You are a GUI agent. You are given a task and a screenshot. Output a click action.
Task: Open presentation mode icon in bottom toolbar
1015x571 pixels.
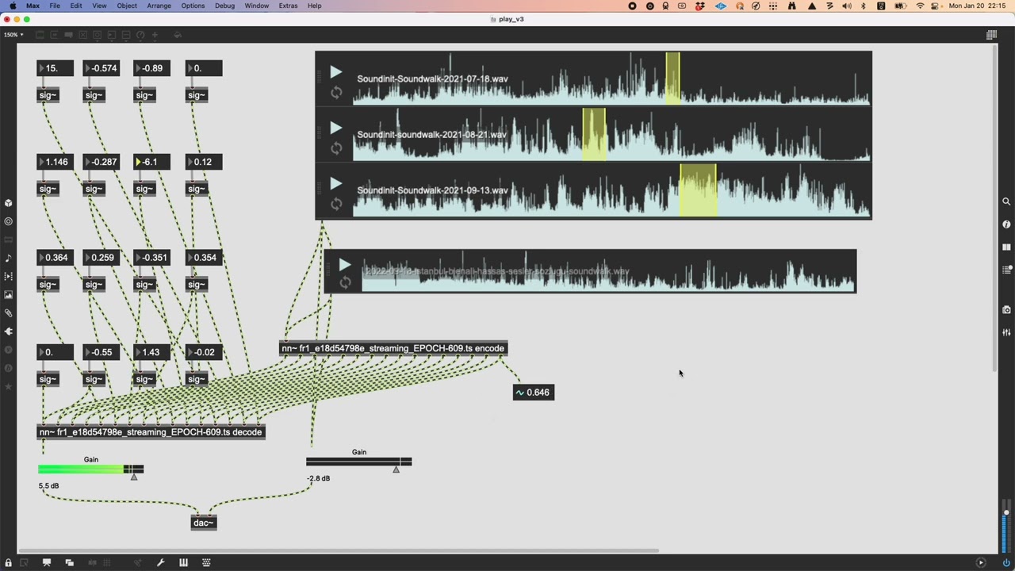47,562
